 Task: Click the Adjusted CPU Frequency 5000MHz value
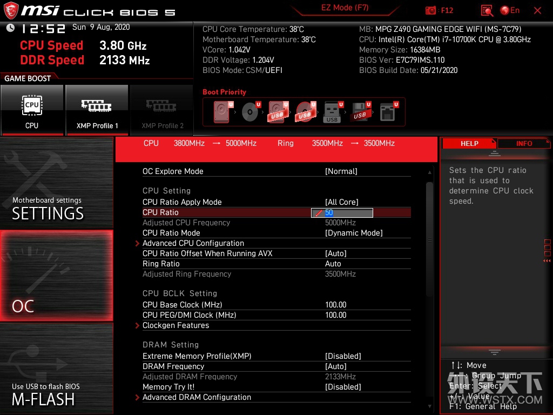coord(340,223)
